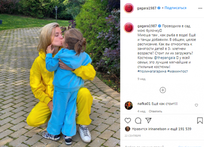The image size is (204, 147).
Task: Open irinanelson profile from likes line
Action: coord(157,129)
